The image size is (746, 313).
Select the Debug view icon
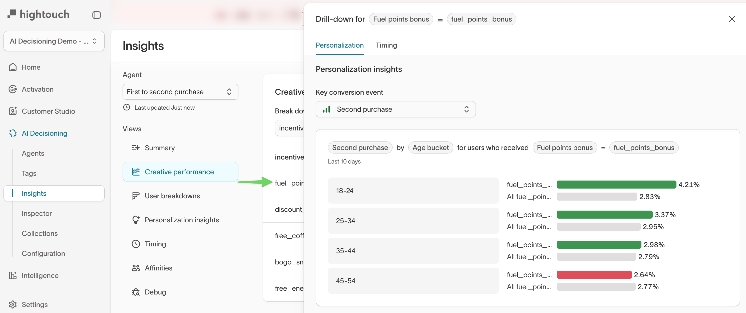pyautogui.click(x=136, y=292)
